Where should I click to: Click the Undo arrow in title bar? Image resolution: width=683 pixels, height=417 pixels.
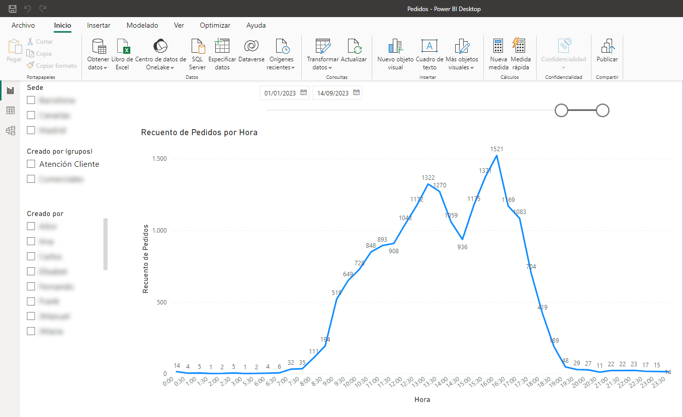pos(28,9)
